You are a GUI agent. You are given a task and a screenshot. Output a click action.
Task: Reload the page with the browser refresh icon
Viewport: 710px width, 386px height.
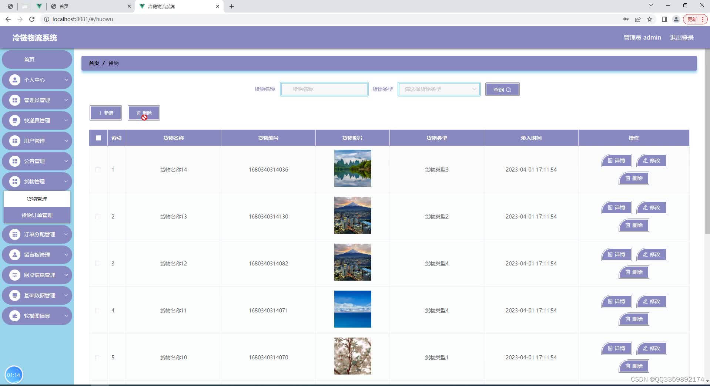32,19
